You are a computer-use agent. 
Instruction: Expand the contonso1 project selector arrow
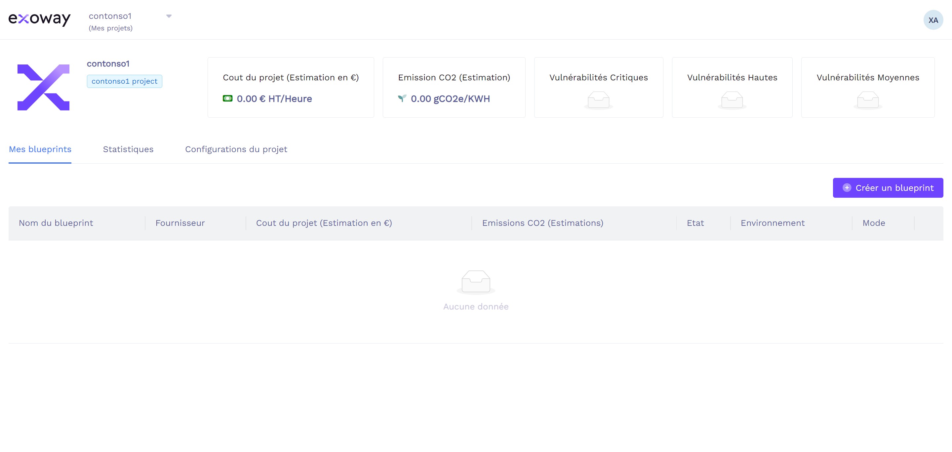[x=169, y=16]
